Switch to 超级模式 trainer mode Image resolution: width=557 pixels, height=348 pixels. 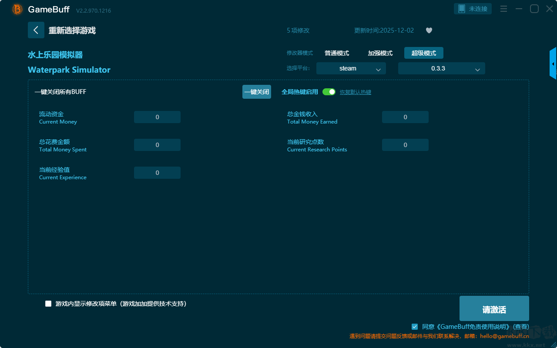tap(424, 53)
